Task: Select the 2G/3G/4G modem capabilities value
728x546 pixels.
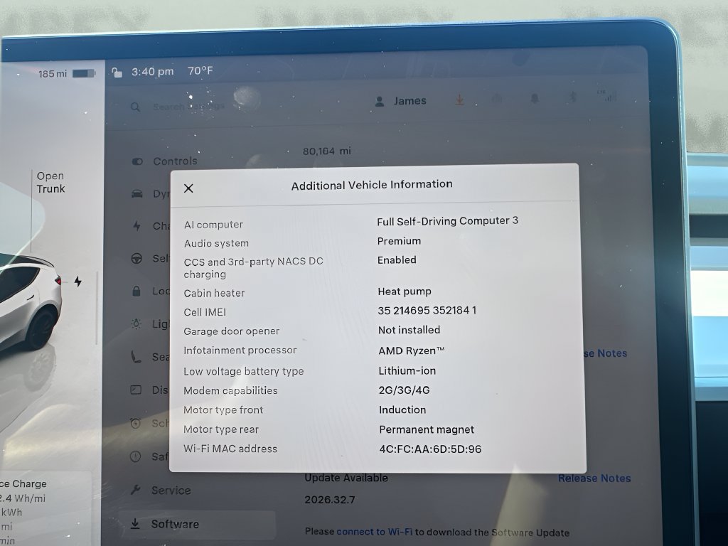Action: pos(404,390)
